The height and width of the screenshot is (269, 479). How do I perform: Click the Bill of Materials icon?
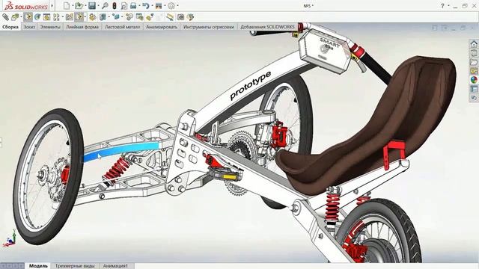click(x=140, y=17)
